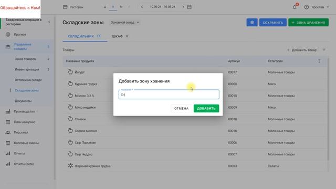The width and height of the screenshot is (336, 189).
Task: Click the Кассовые смены icon
Action: click(8, 143)
